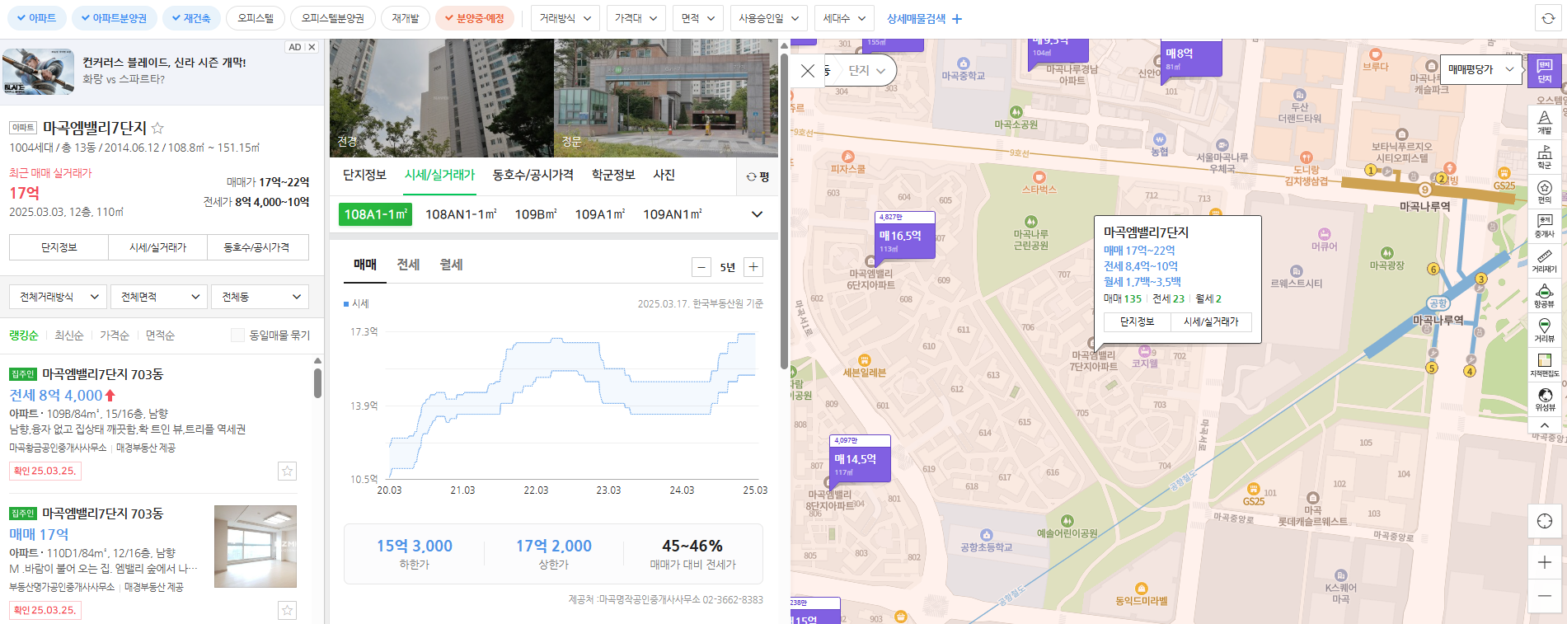
Task: Increase chart period with plus button
Action: (x=753, y=267)
